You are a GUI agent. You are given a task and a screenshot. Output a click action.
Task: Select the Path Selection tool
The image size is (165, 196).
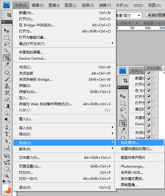pyautogui.click(x=7, y=141)
